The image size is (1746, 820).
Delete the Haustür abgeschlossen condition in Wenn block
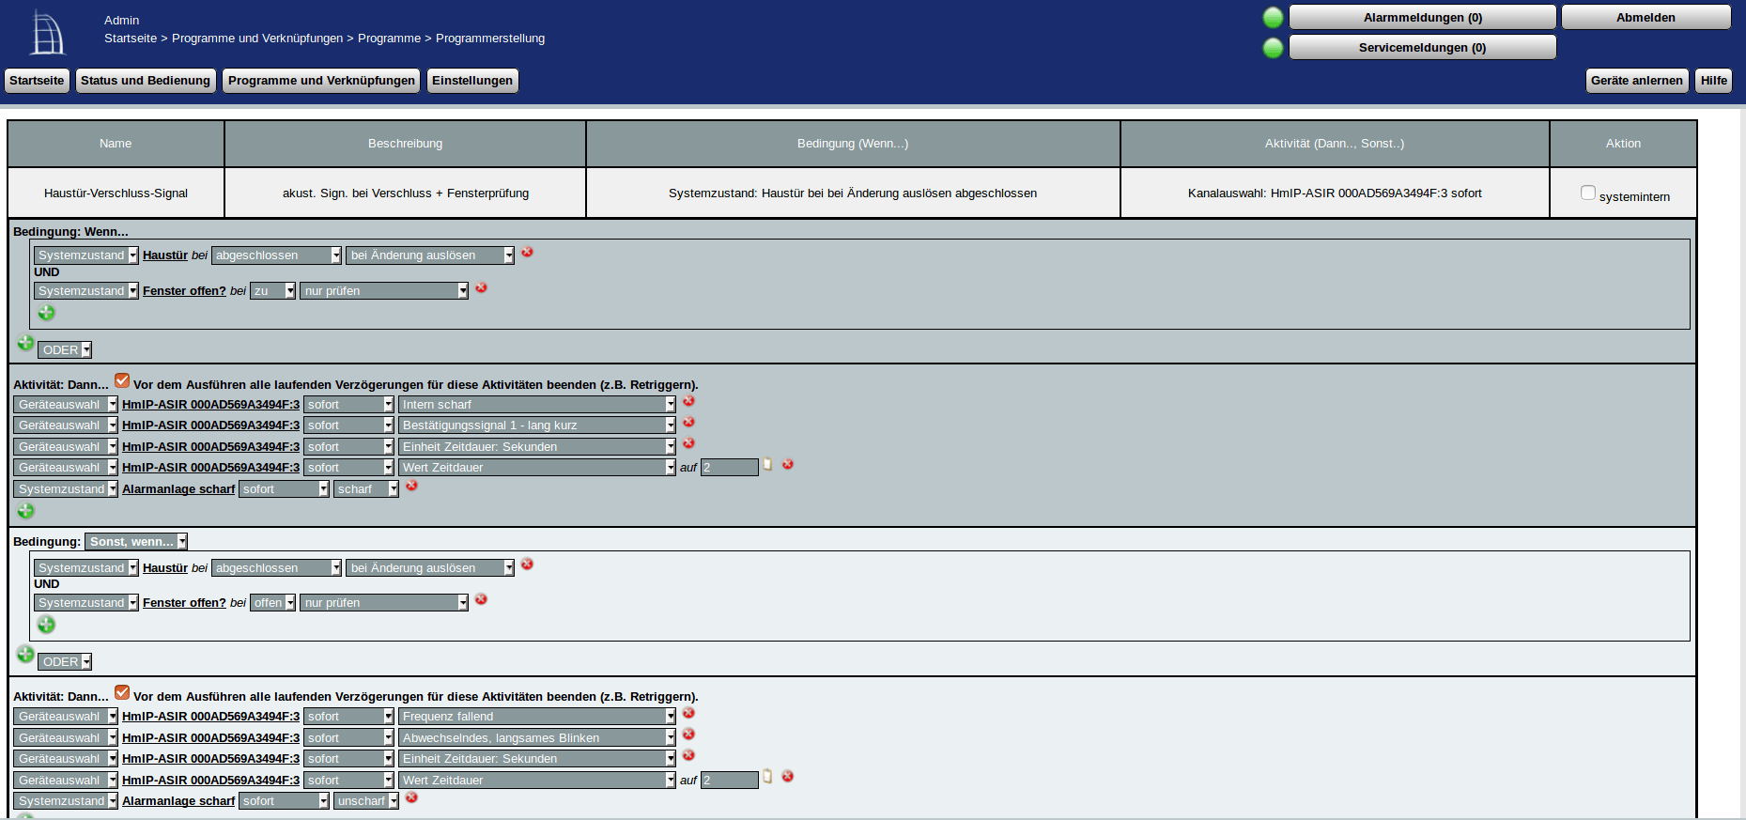pos(527,253)
